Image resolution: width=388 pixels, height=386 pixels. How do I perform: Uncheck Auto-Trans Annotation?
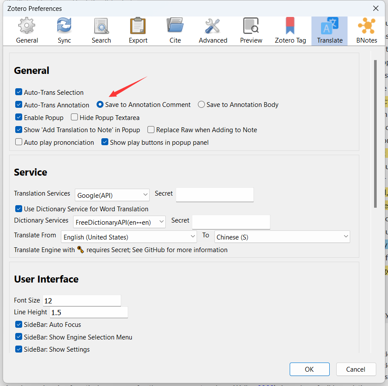tap(19, 104)
